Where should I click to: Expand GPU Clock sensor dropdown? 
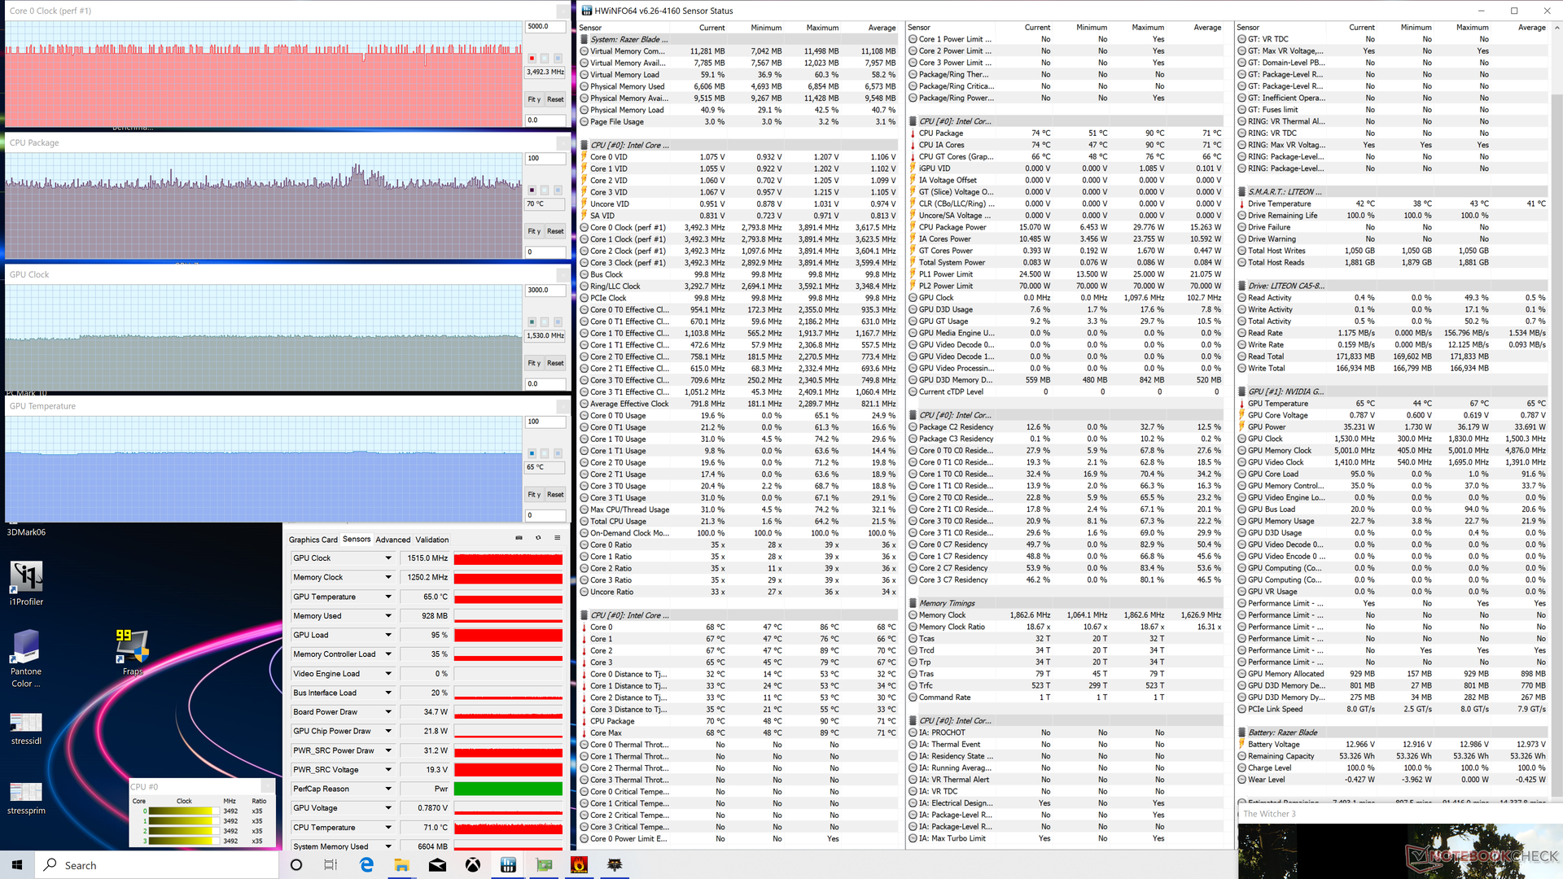coord(388,558)
